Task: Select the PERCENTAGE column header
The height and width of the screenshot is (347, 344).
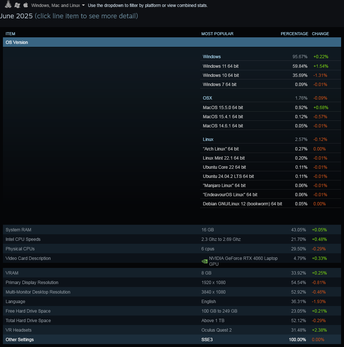Action: click(x=294, y=34)
